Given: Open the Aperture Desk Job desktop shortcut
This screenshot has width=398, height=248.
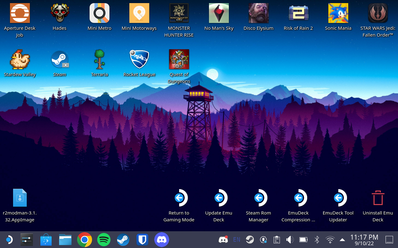Looking at the screenshot, I should point(20,13).
